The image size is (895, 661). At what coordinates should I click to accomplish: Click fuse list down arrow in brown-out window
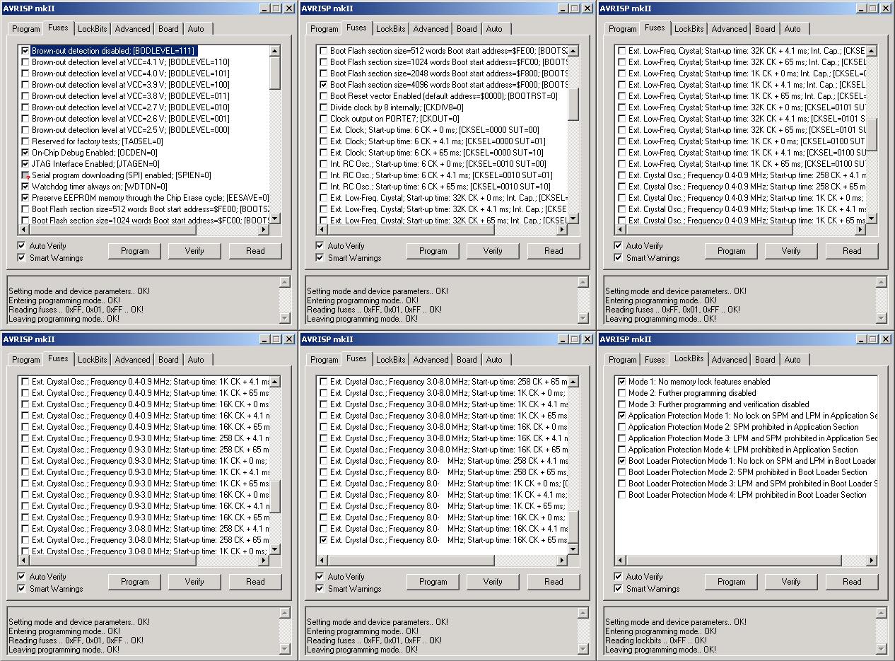point(275,218)
